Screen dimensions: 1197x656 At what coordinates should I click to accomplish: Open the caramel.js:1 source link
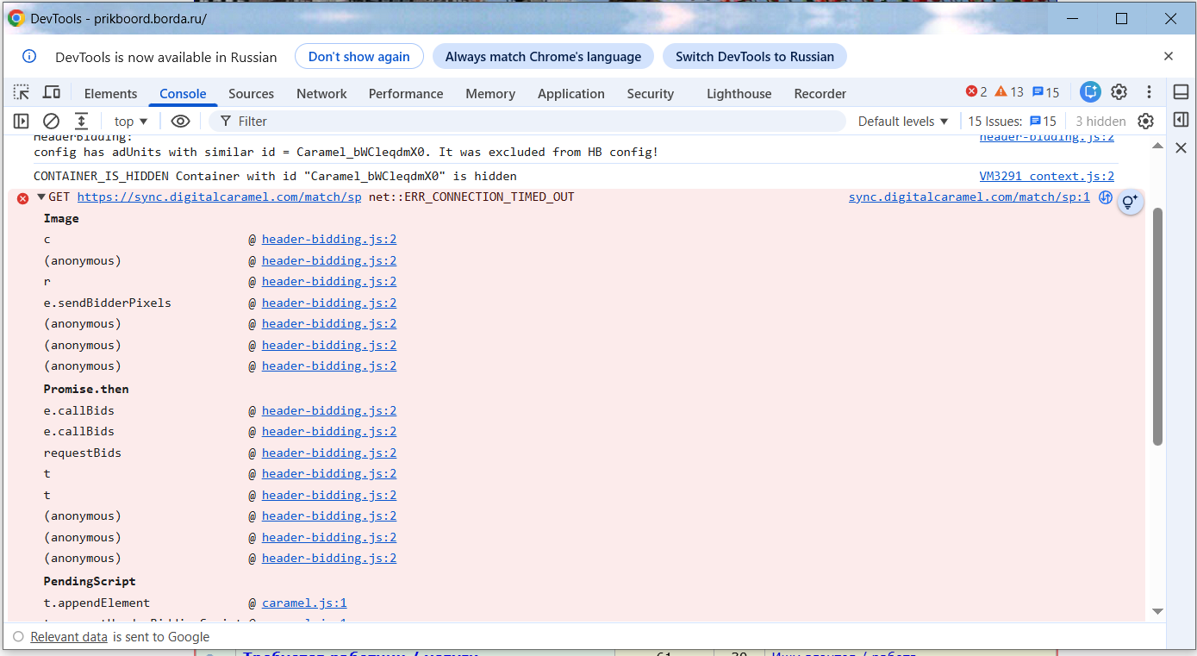pos(304,603)
